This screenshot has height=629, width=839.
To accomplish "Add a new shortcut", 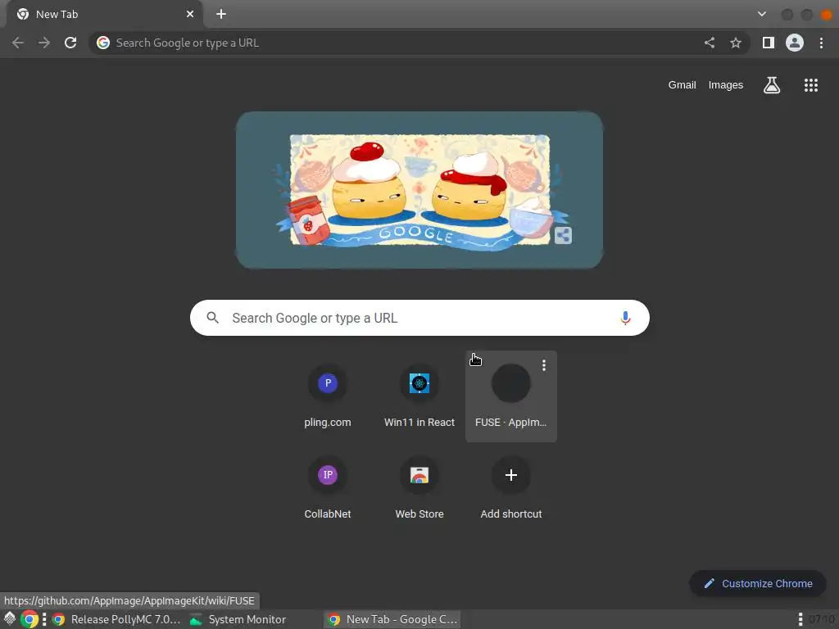I will tap(511, 488).
